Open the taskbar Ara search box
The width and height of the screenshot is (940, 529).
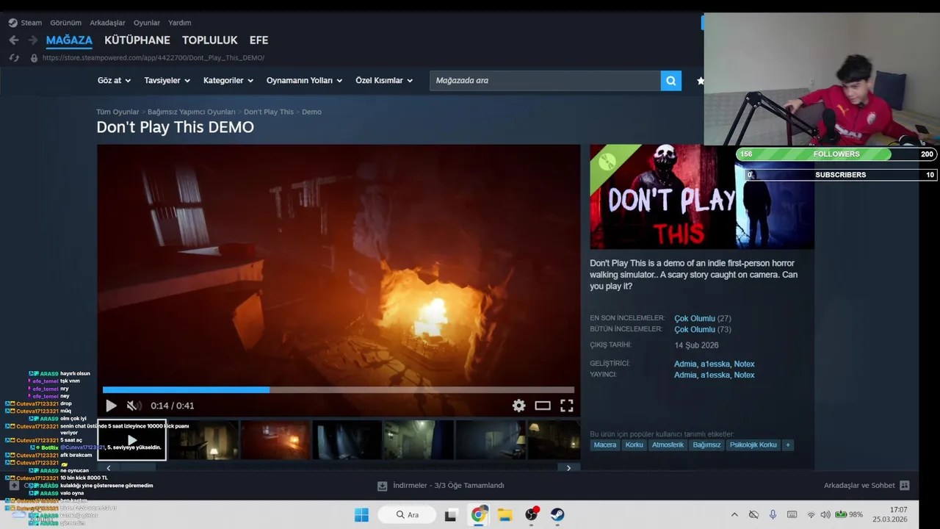(408, 515)
